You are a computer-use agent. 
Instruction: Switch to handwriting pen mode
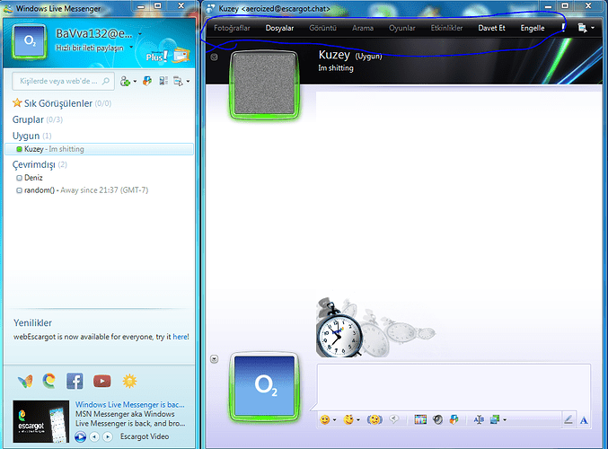[x=568, y=419]
